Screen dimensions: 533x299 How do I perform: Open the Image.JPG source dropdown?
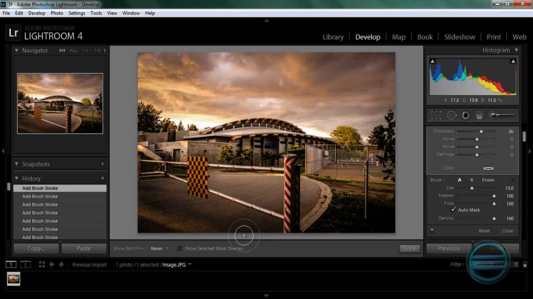point(177,265)
